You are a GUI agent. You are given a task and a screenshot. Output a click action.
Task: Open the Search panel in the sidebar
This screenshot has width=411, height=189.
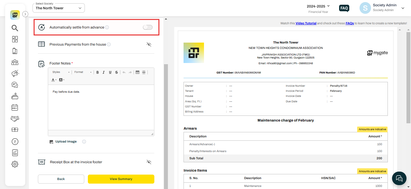15,28
